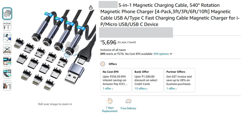
Task: Click the Offers percent badge icon
Action: click(x=103, y=64)
